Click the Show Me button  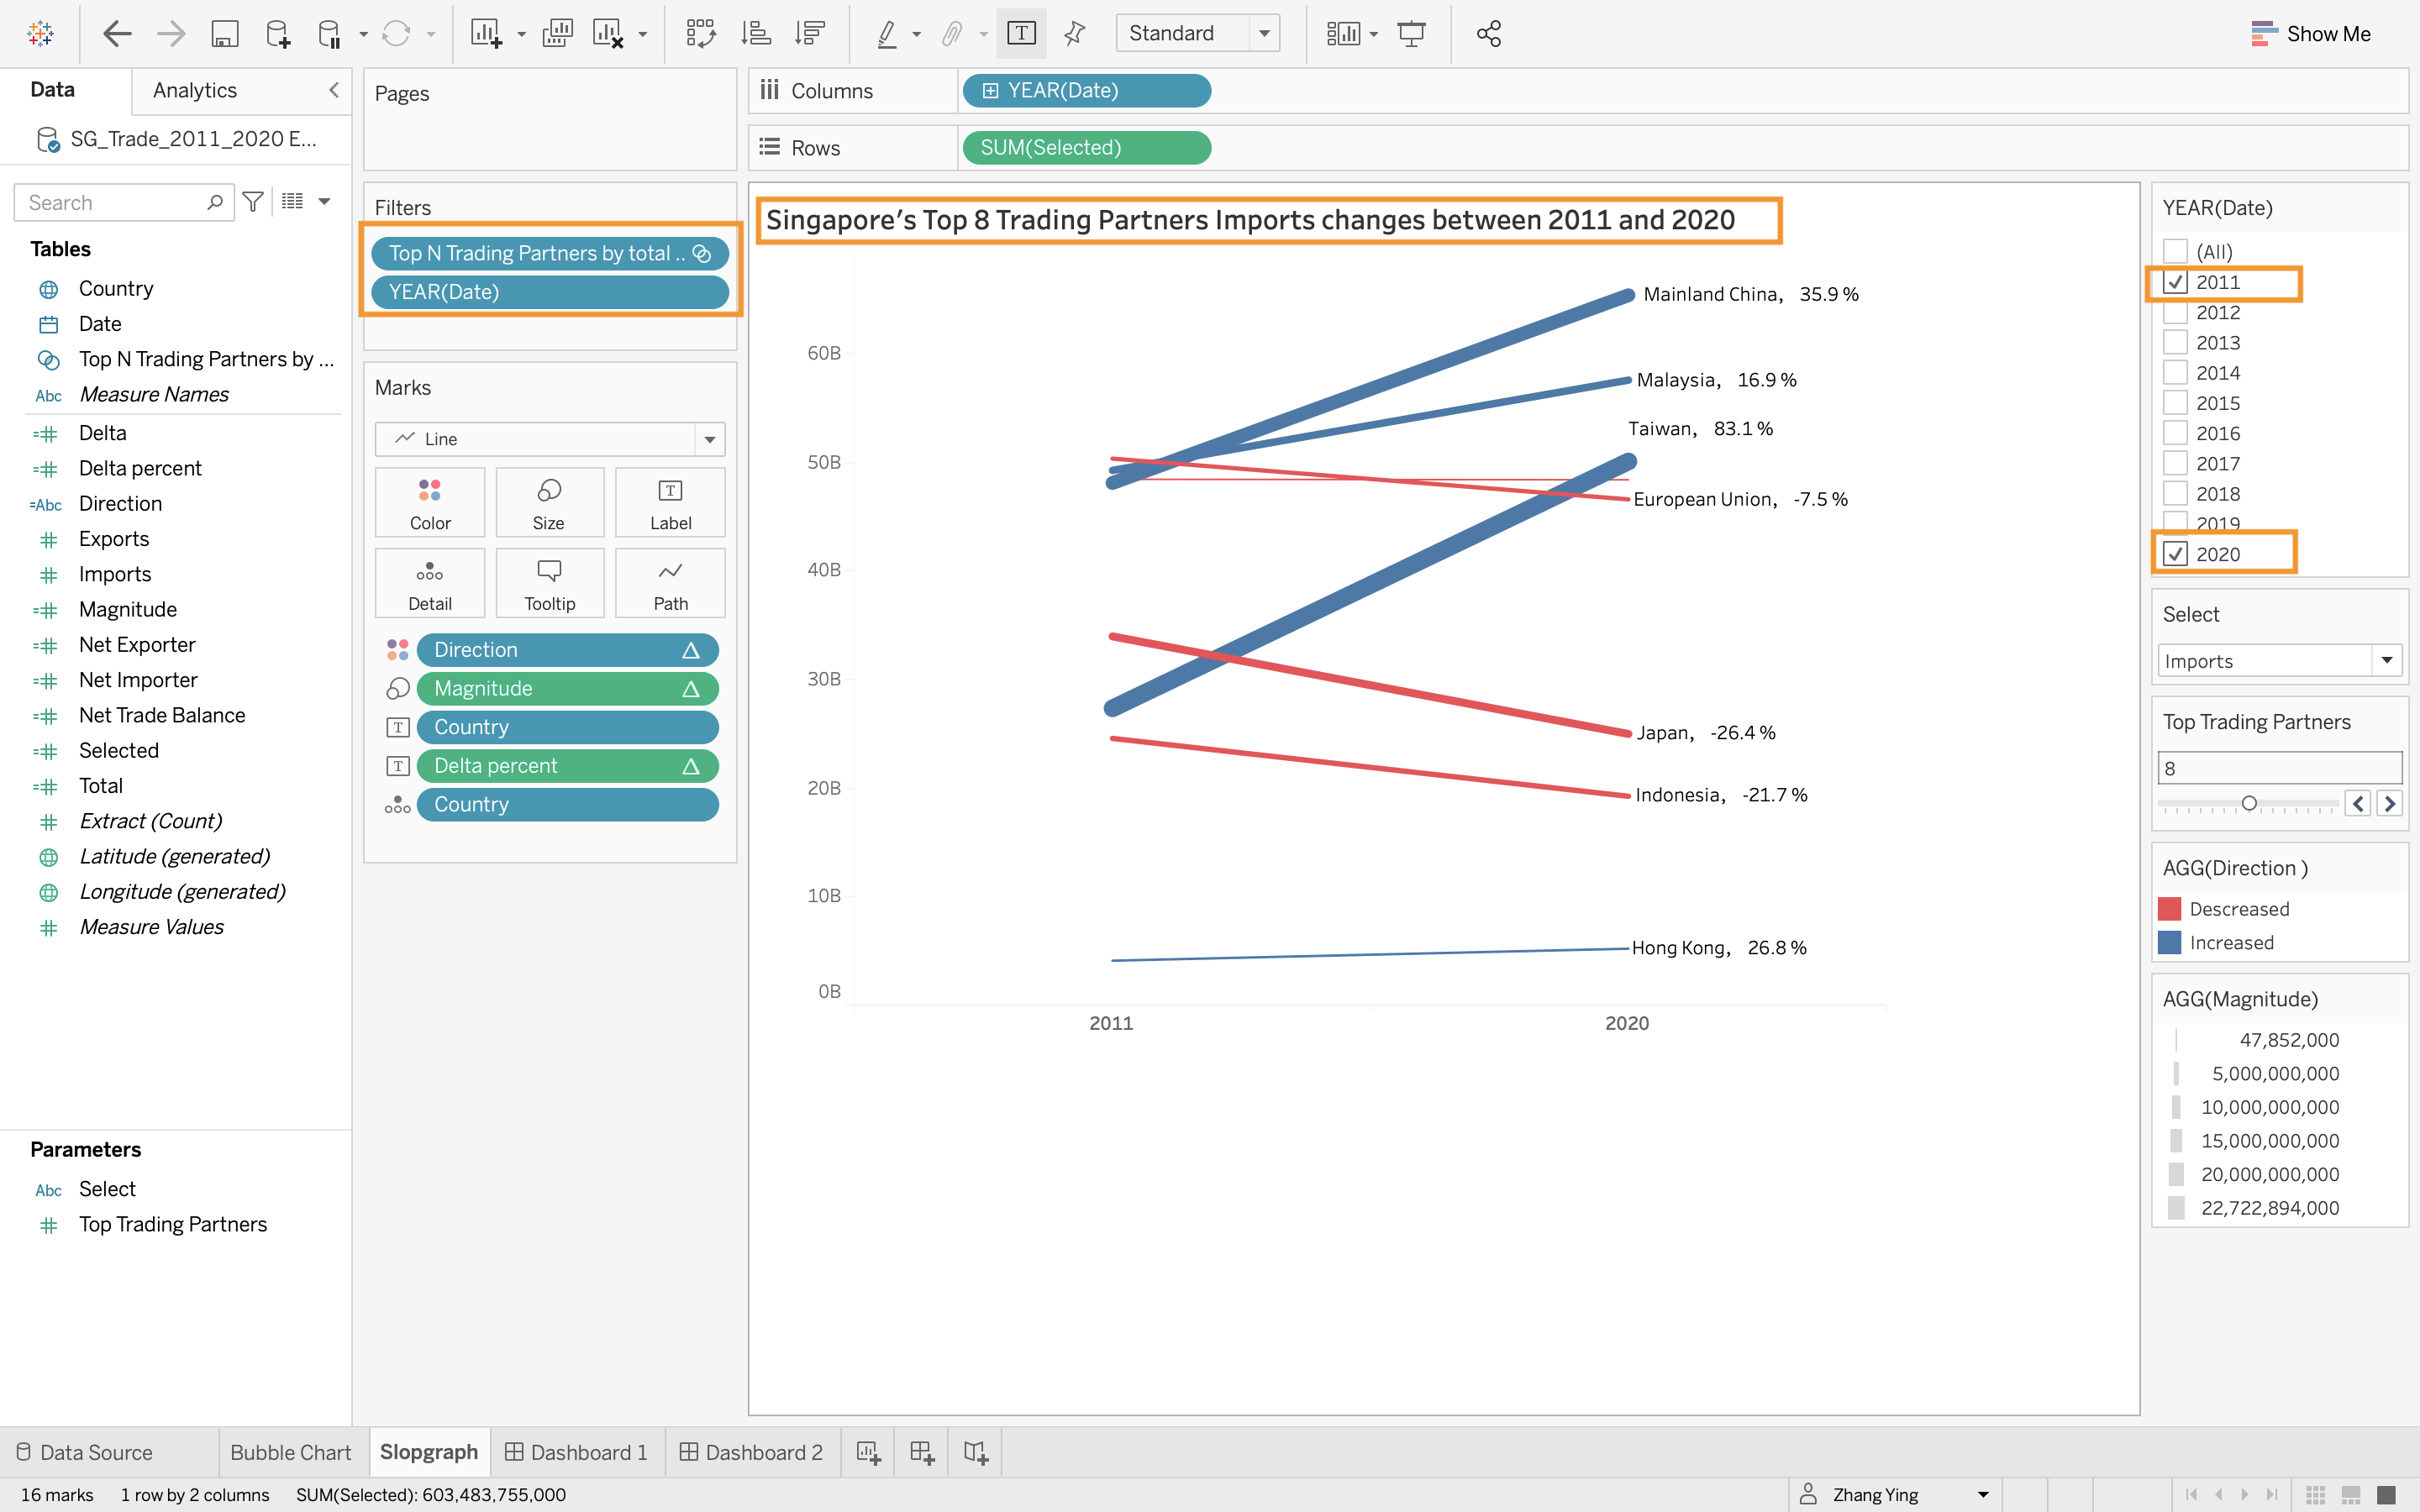pyautogui.click(x=2310, y=34)
